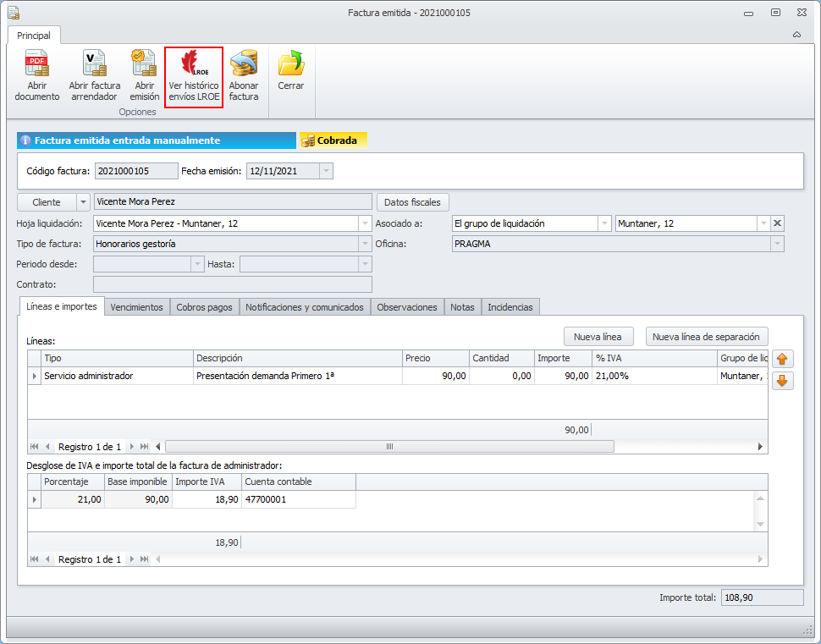
Task: Expand the Asociado a dropdown
Action: pos(604,223)
